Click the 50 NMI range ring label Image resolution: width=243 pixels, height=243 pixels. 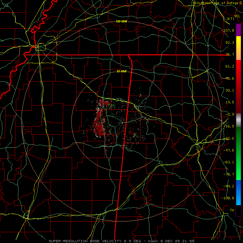point(122,72)
